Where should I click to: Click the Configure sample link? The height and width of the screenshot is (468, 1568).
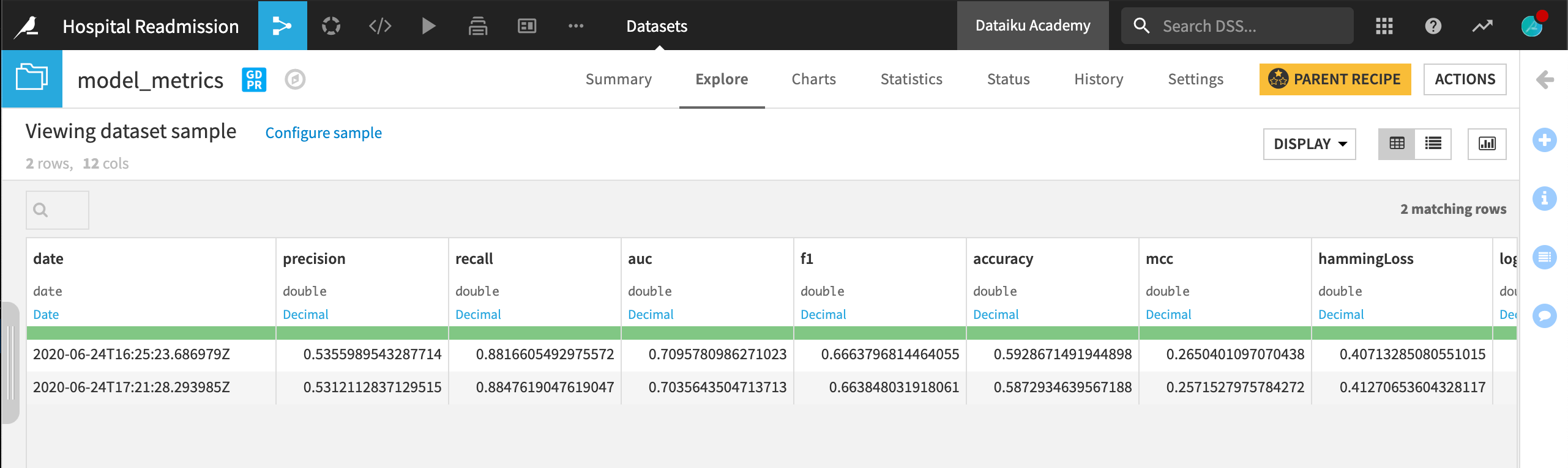(323, 133)
